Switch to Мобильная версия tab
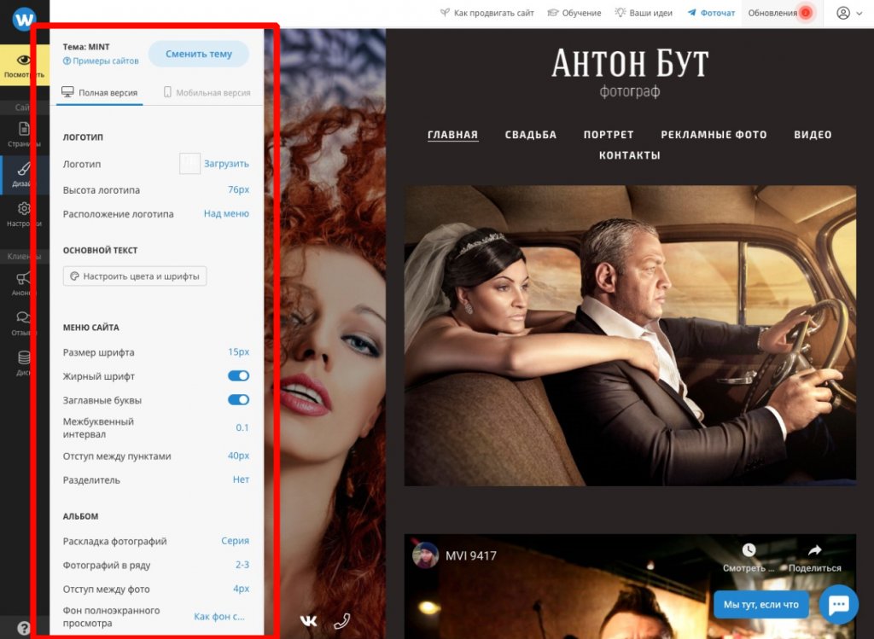The width and height of the screenshot is (874, 639). pos(207,92)
